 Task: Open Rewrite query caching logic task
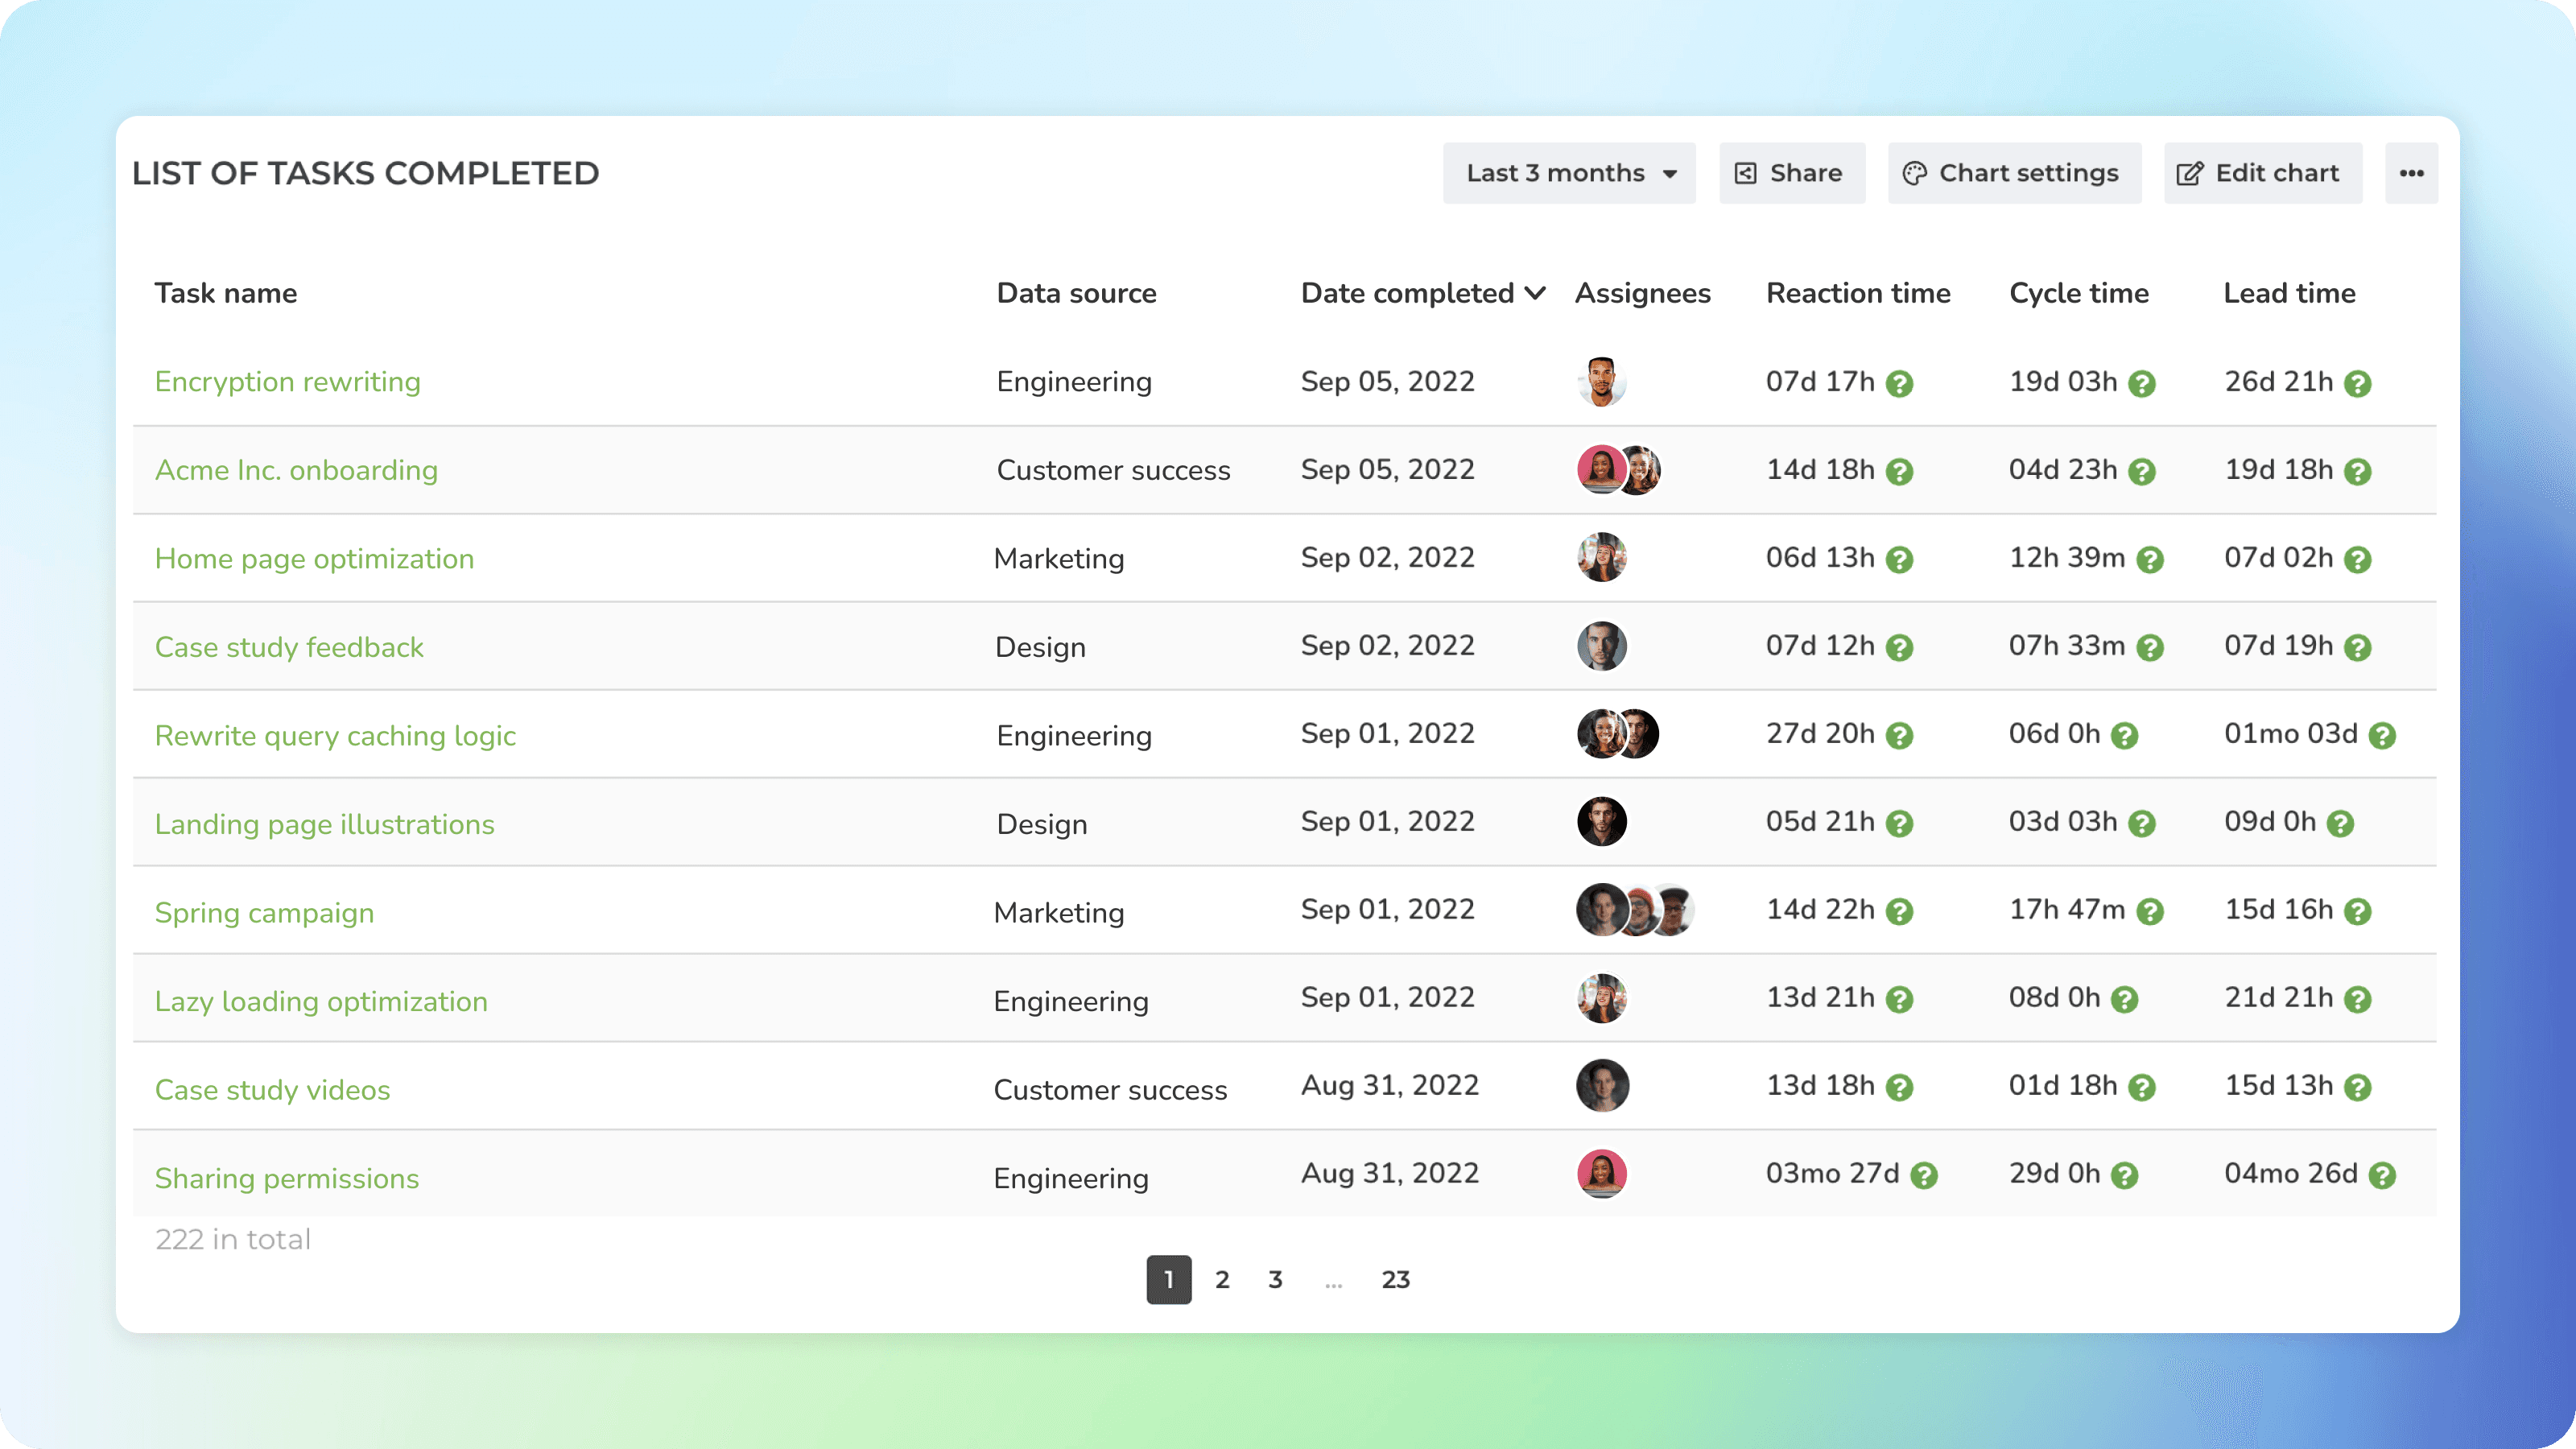pos(335,735)
